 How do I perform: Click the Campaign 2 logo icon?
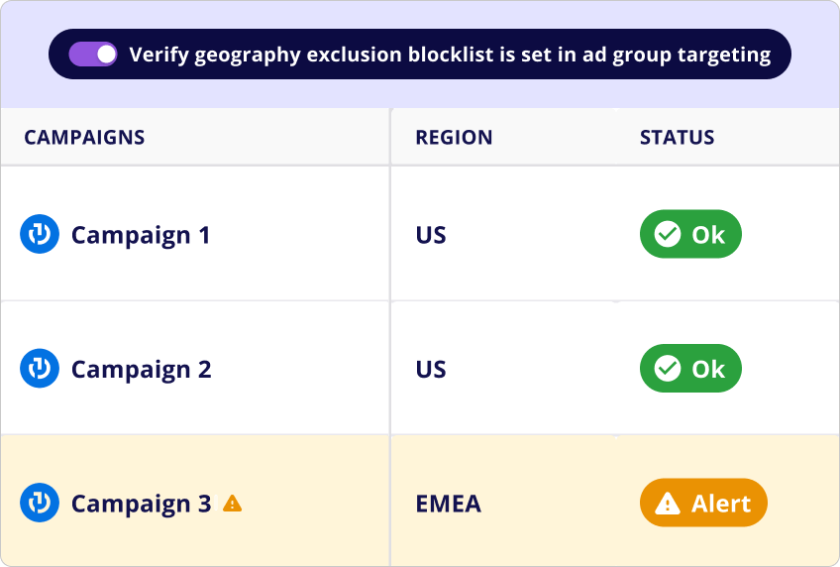coord(40,369)
